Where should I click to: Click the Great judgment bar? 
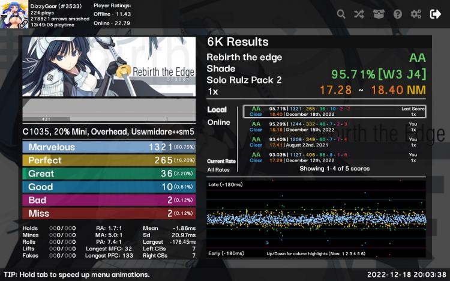coord(109,174)
